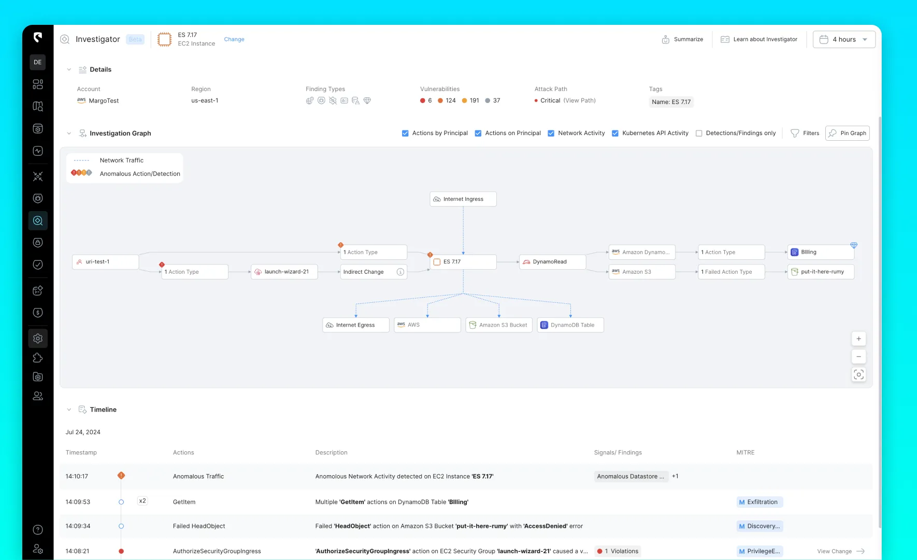Click the red alert marker on 1 Action Type near uri-test-1
917x560 pixels.
coord(162,264)
